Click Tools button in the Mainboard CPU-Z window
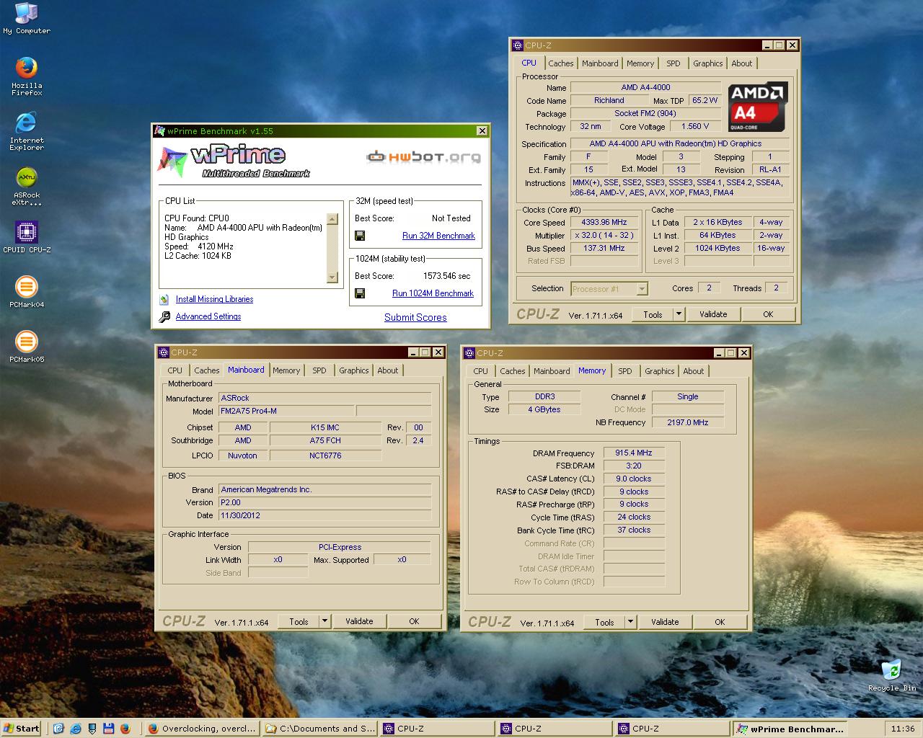The image size is (923, 738). (x=299, y=621)
